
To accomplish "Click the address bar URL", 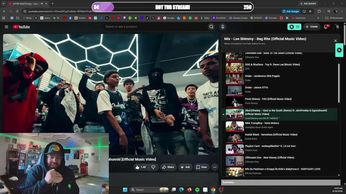I will tap(65, 11).
